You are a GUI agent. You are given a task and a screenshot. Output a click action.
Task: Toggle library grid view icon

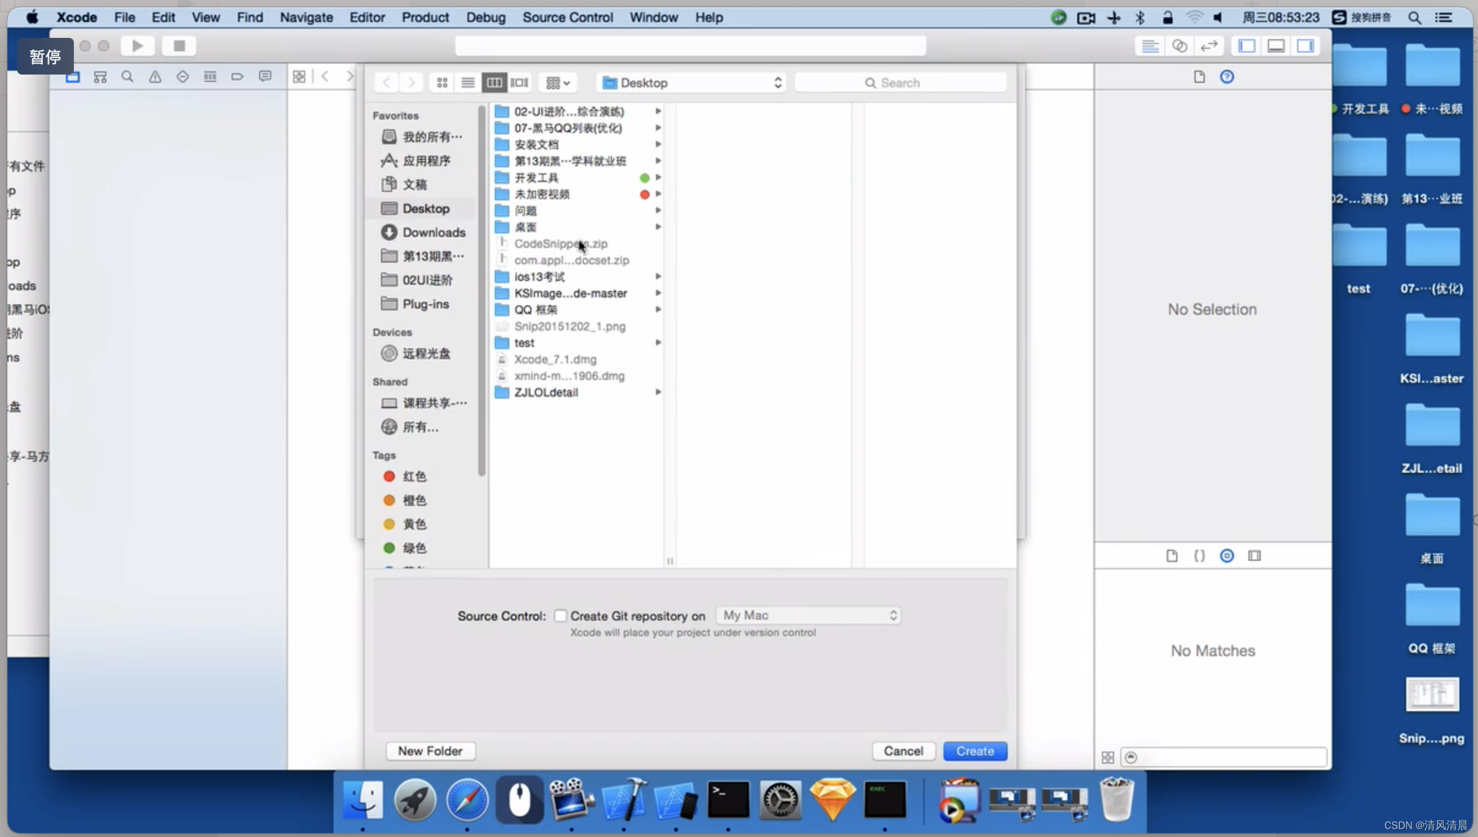(1108, 758)
